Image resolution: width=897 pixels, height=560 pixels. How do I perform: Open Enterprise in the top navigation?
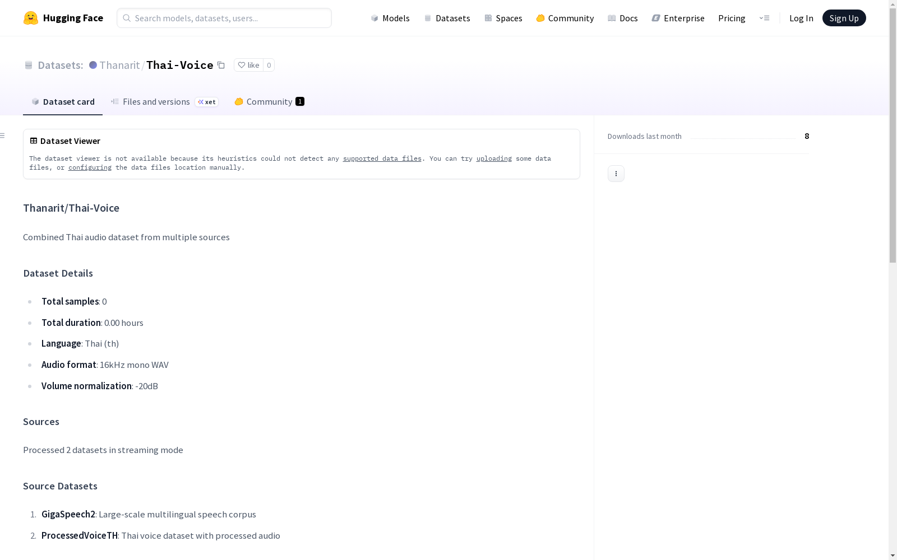[678, 18]
